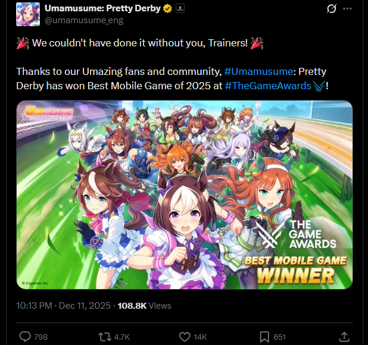Click the Umamusume: Pretty Derby display name
368x345 pixels.
click(x=102, y=8)
